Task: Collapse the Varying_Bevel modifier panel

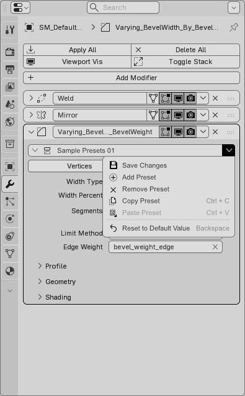Action: [31, 132]
